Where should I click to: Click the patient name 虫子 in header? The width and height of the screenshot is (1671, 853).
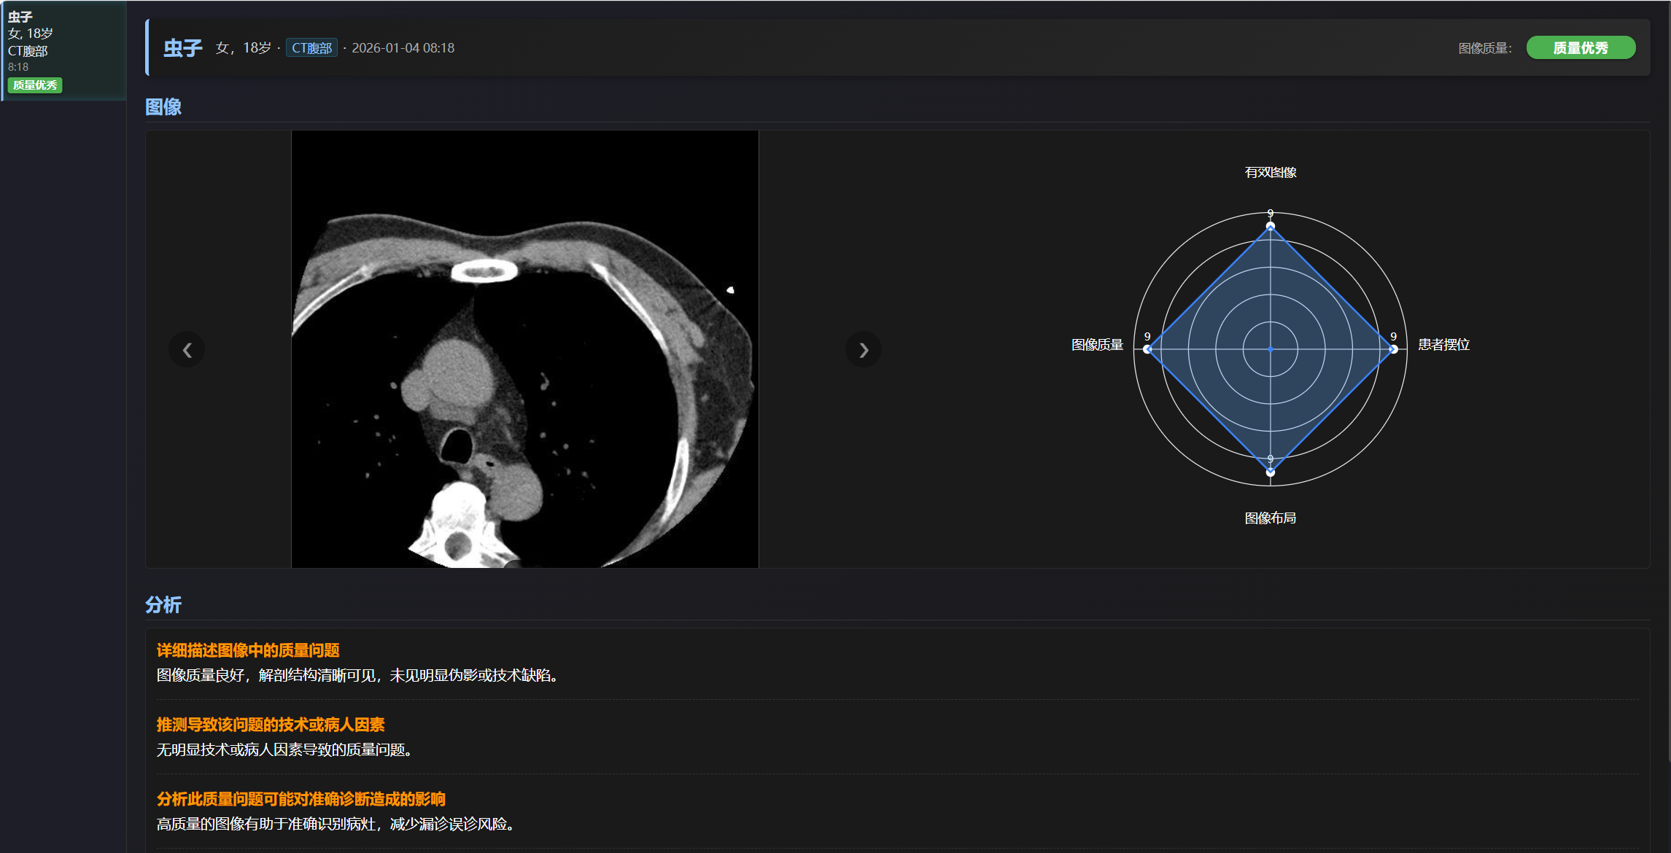(182, 48)
